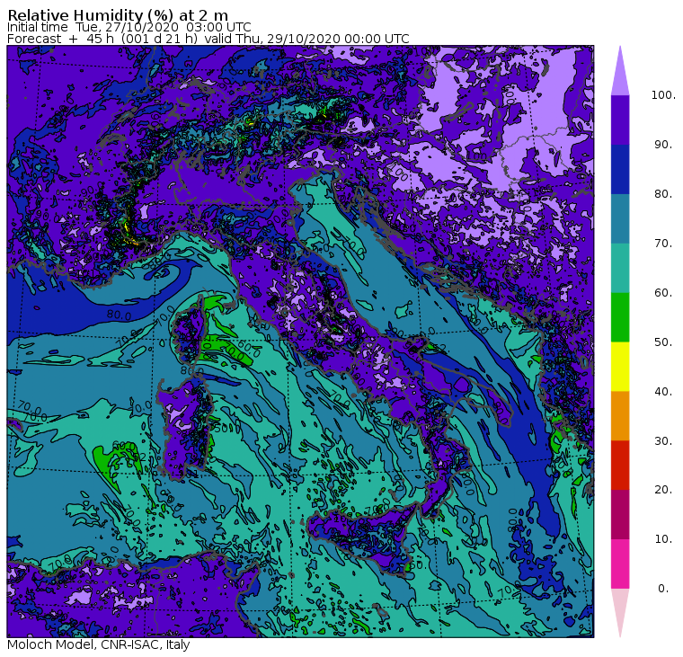The image size is (683, 657).
Task: Click the '80.0' contour label west of Corsica
Action: (x=119, y=315)
